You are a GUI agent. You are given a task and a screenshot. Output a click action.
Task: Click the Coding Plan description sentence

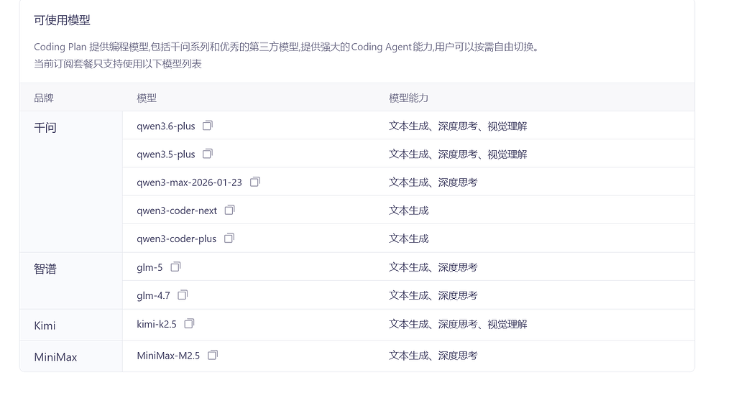(286, 47)
